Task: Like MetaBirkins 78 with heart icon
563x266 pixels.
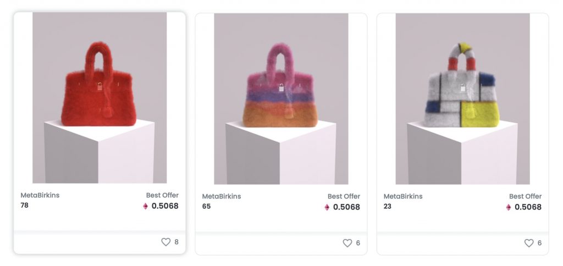Action: pos(165,242)
